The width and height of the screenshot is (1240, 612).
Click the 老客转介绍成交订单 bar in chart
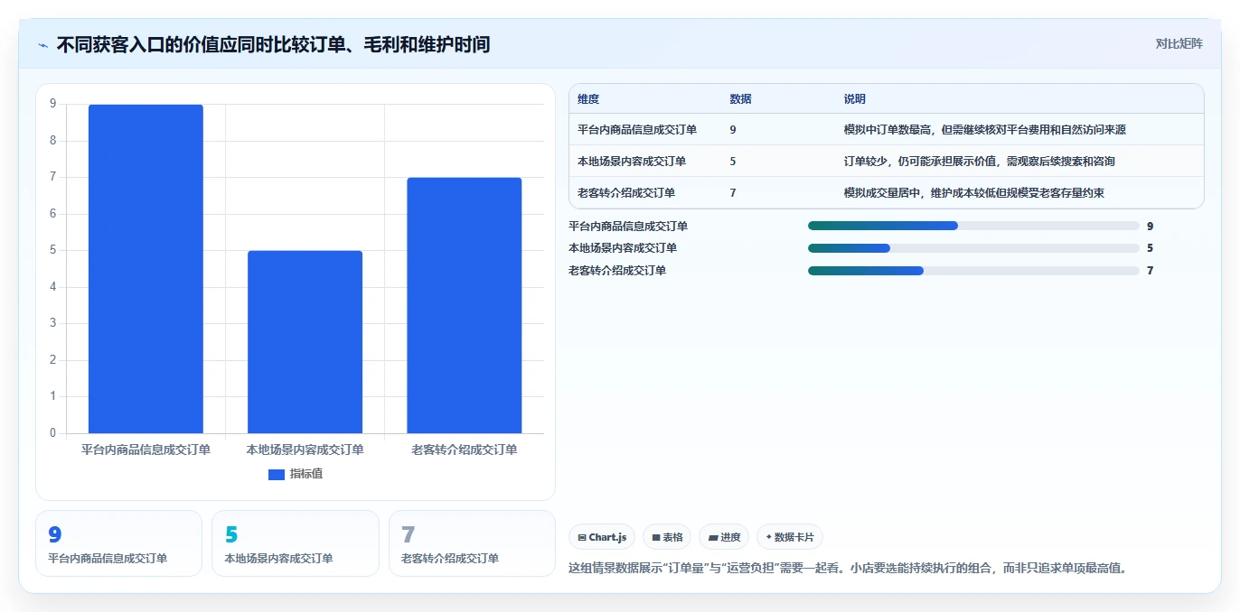pyautogui.click(x=465, y=305)
